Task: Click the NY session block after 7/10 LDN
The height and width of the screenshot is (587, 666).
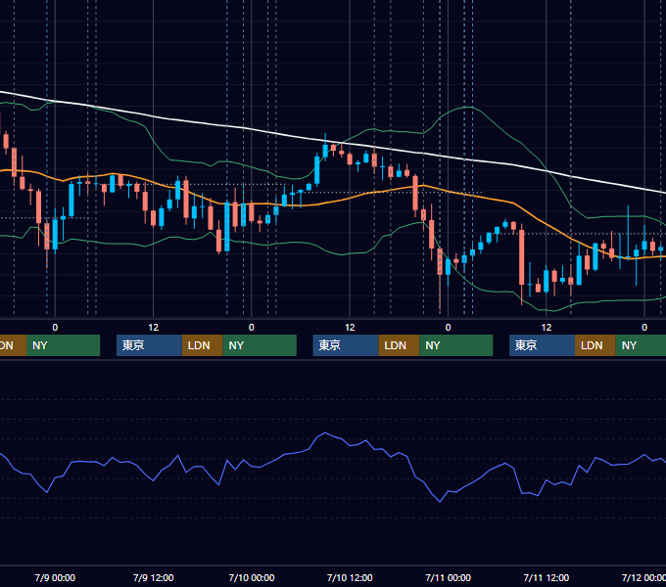Action: click(x=456, y=345)
